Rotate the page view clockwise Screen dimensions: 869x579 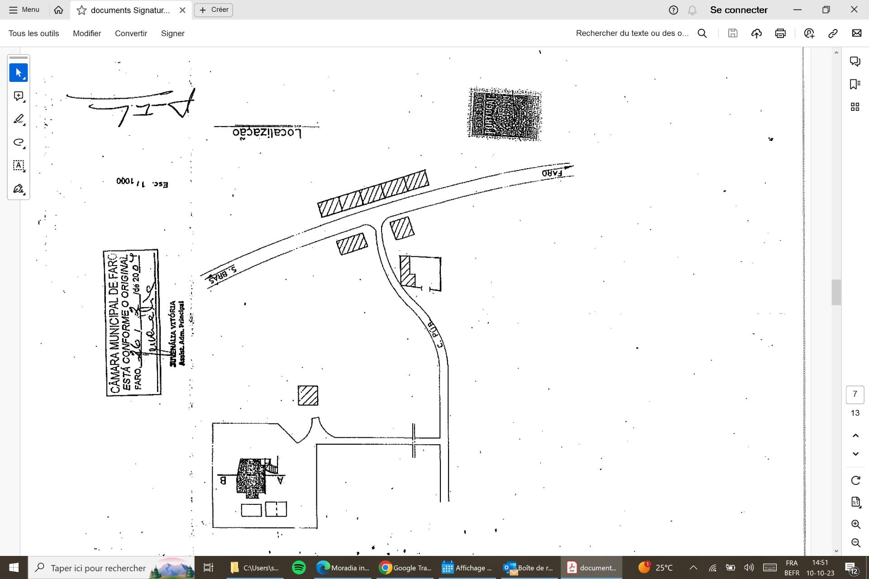pos(855,480)
